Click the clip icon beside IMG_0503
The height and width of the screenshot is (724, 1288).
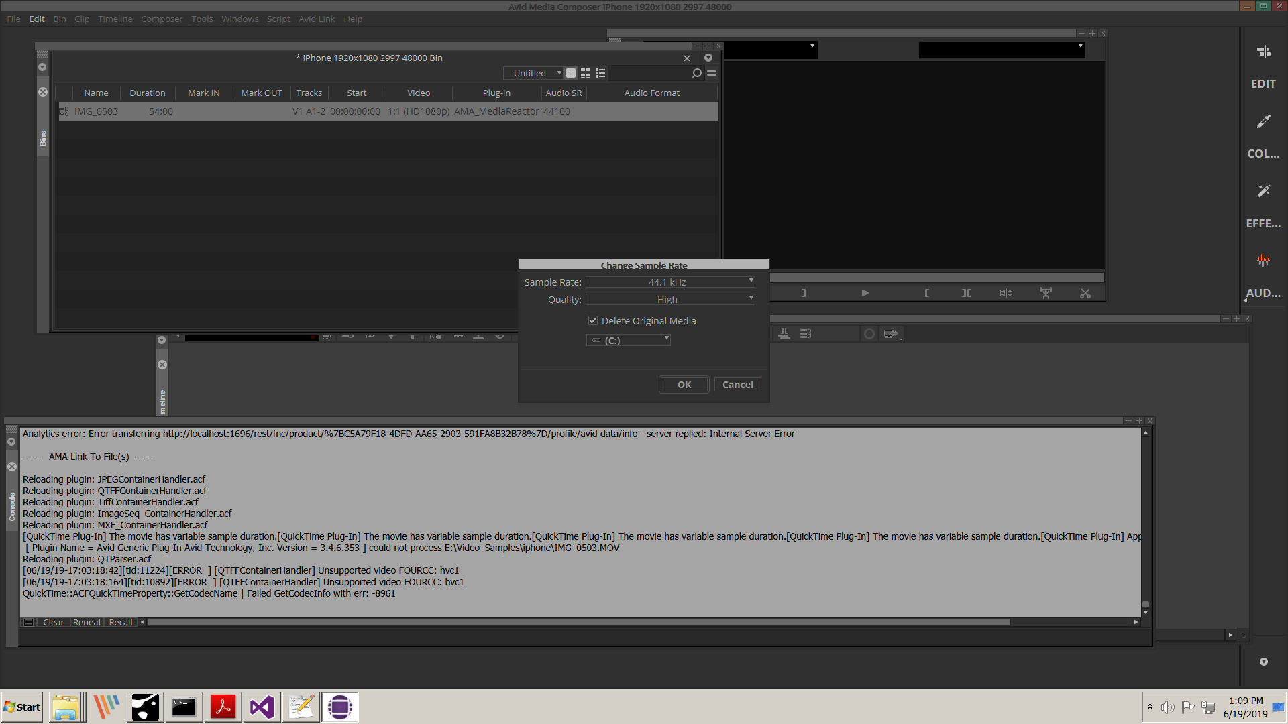click(x=64, y=111)
